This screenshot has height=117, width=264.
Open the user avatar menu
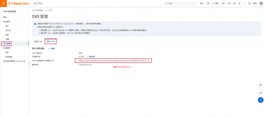[261, 3]
